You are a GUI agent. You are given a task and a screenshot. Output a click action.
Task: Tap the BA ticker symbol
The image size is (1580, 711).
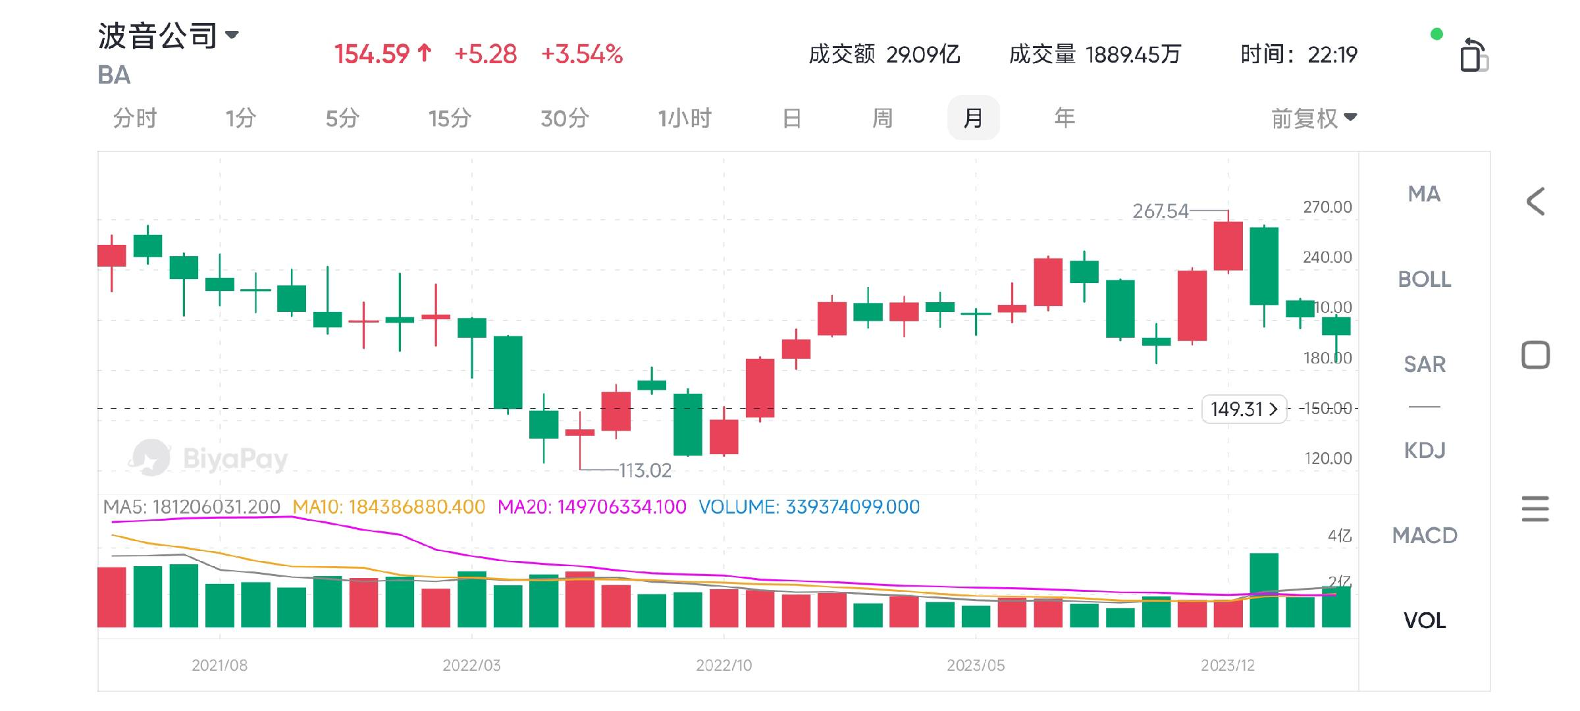[x=114, y=75]
